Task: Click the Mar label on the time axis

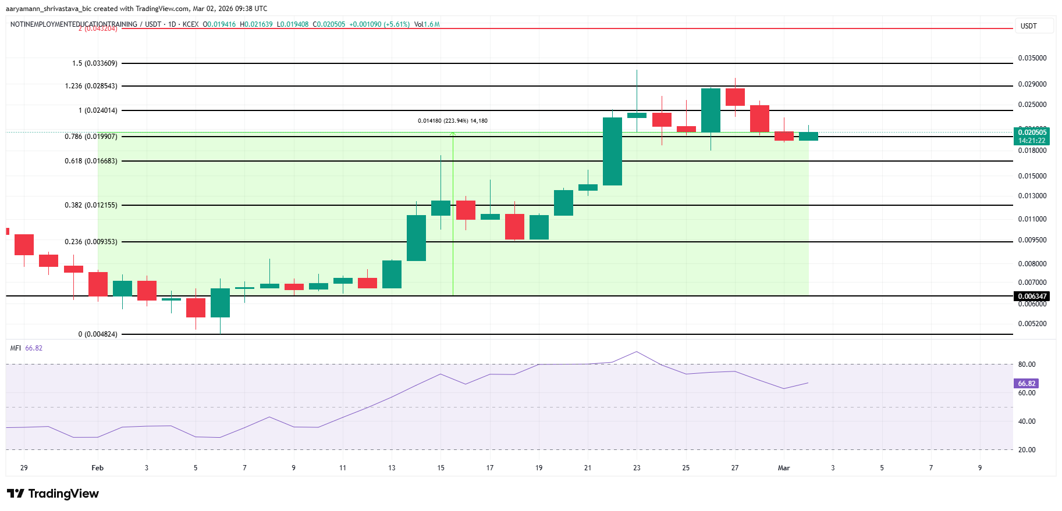Action: (783, 468)
